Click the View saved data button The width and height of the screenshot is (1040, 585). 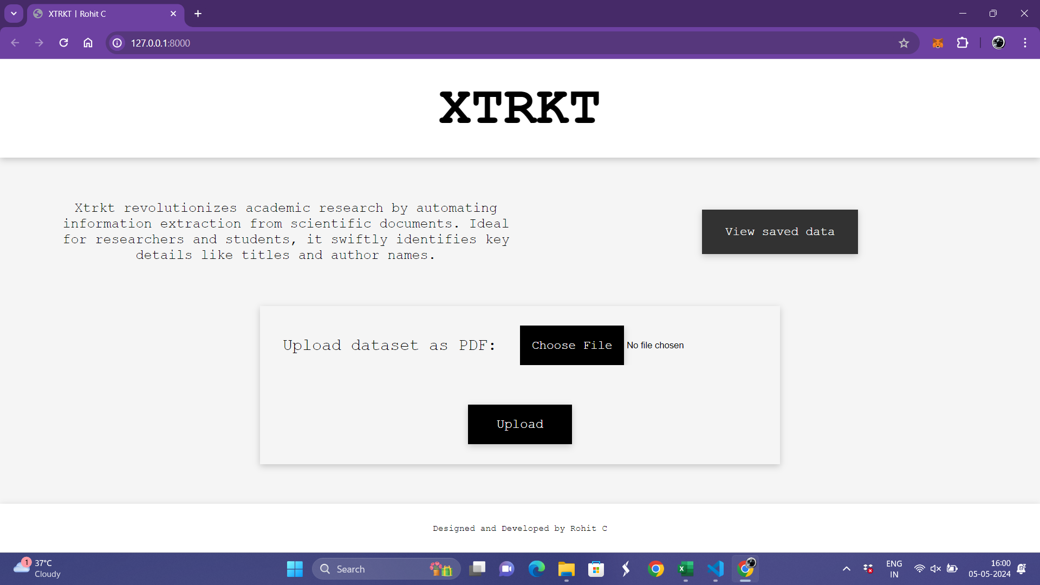tap(779, 232)
